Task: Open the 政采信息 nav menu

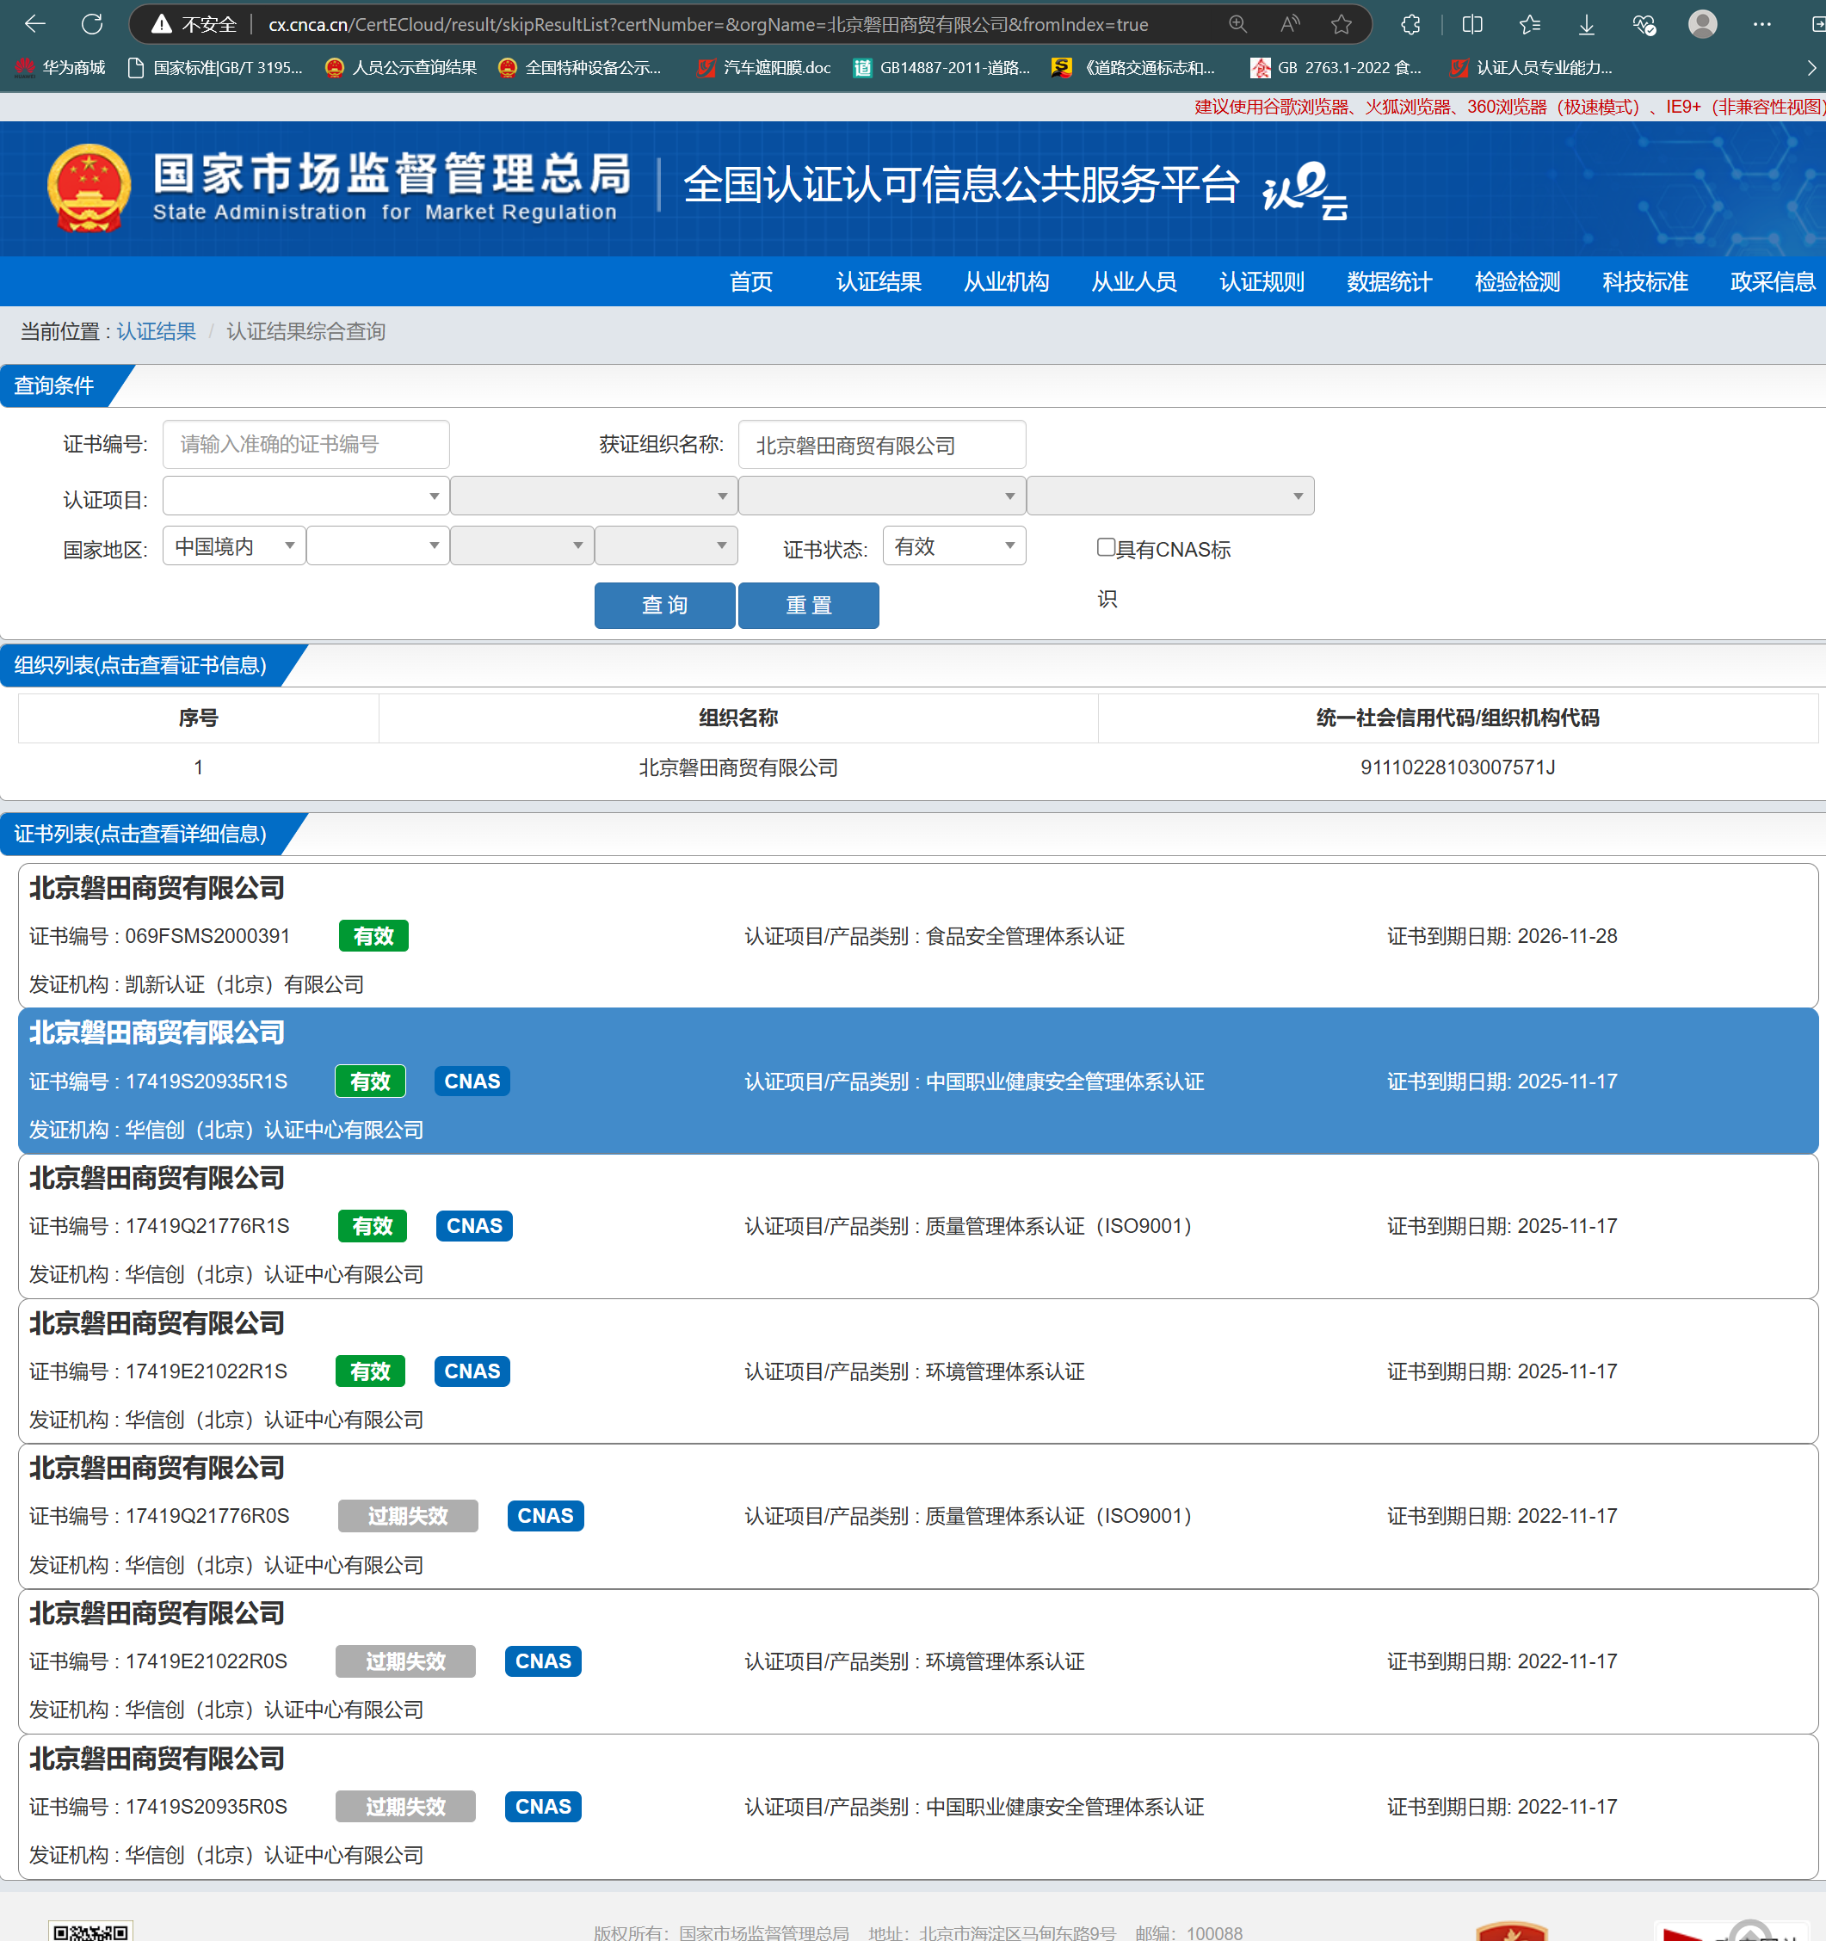Action: pos(1773,282)
